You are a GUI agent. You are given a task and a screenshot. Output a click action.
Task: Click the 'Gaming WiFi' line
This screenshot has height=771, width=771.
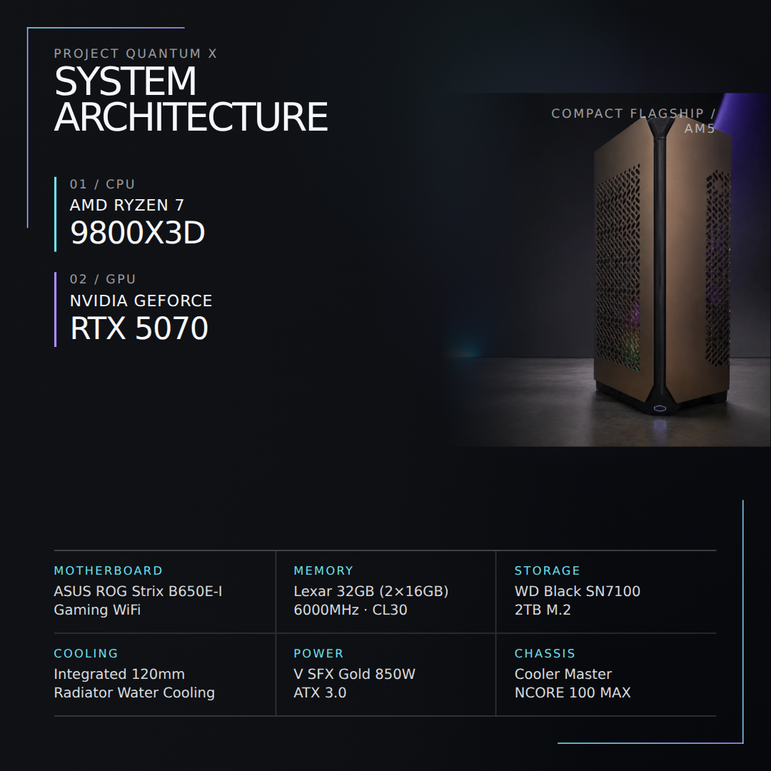(97, 610)
